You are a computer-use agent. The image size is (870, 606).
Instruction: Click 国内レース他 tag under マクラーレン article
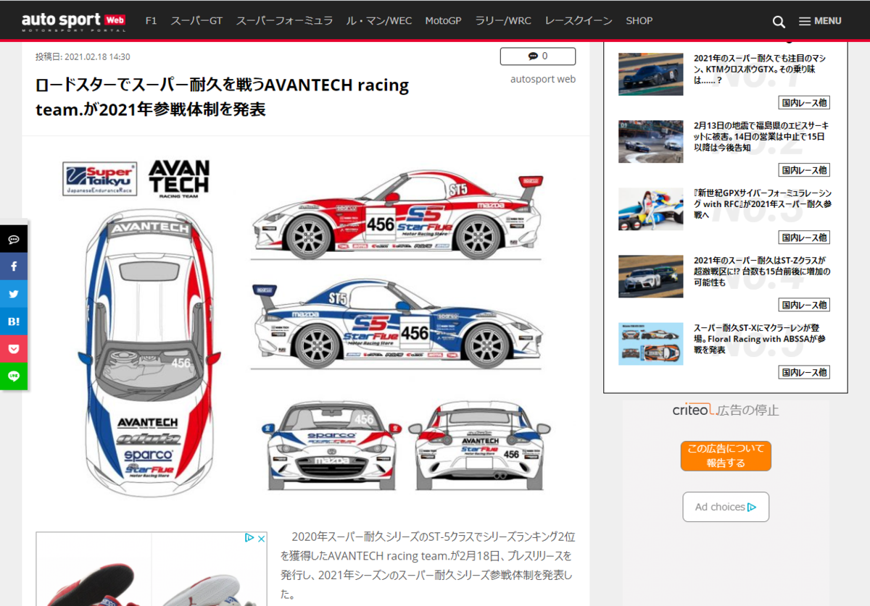click(x=804, y=372)
